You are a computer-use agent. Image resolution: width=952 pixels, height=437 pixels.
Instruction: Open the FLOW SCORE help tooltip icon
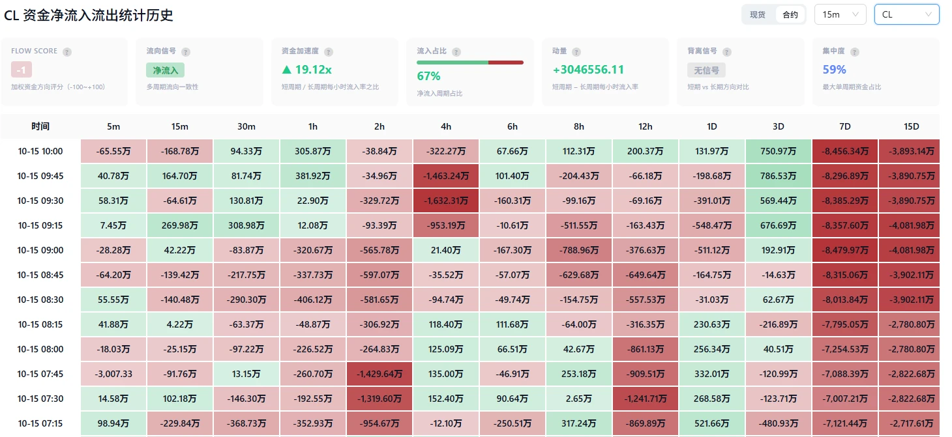67,51
